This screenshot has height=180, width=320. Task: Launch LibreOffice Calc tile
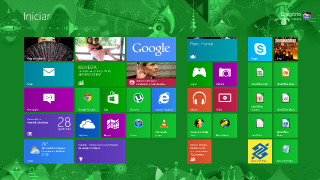260,74
